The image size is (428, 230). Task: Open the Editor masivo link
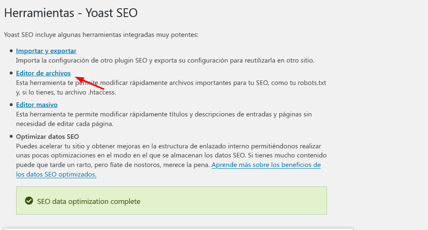36,104
